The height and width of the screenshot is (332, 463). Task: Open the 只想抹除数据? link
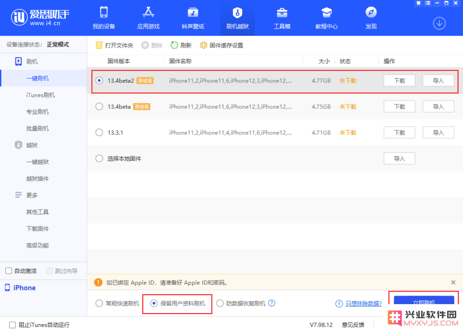tap(363, 303)
